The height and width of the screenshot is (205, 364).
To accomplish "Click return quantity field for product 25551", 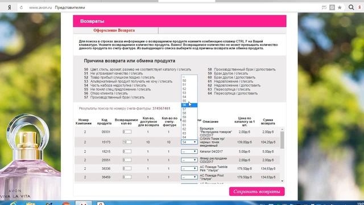I will [127, 160].
